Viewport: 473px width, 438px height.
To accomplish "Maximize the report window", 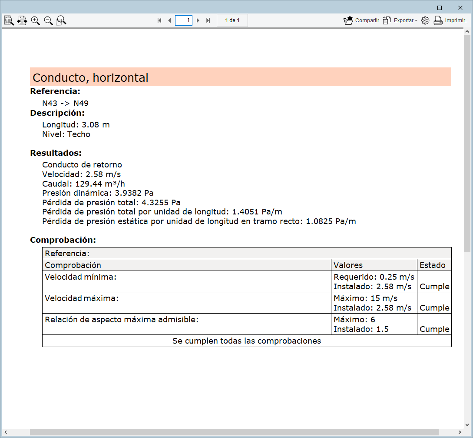I will 440,8.
